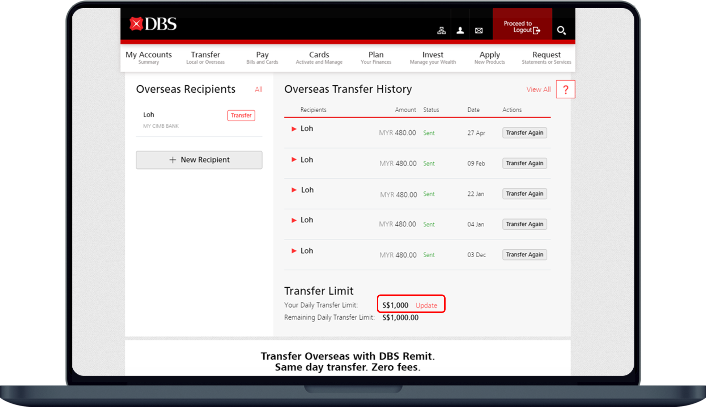Open the Cards Activate and Manage menu

[319, 58]
